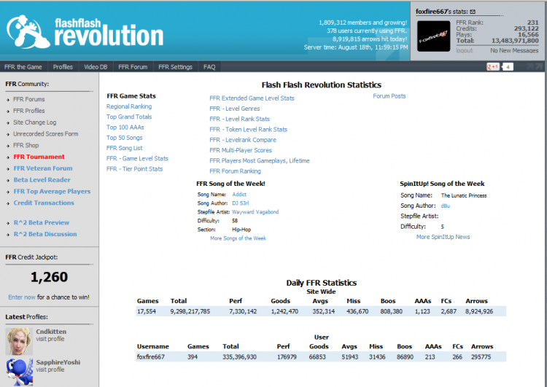
Task: View FFR - Level Genres page
Action: [x=234, y=109]
